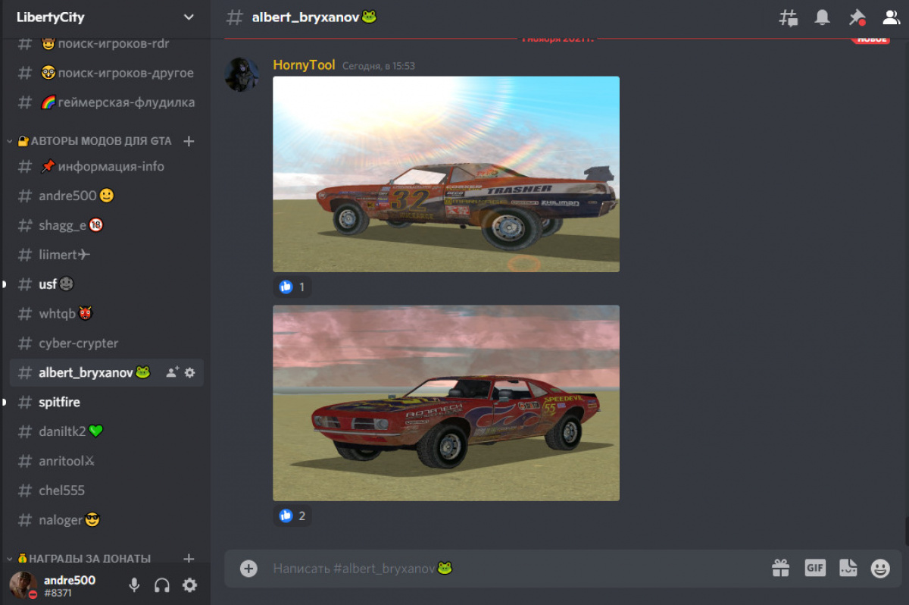The height and width of the screenshot is (605, 909).
Task: Jump to new messages badge
Action: point(870,39)
